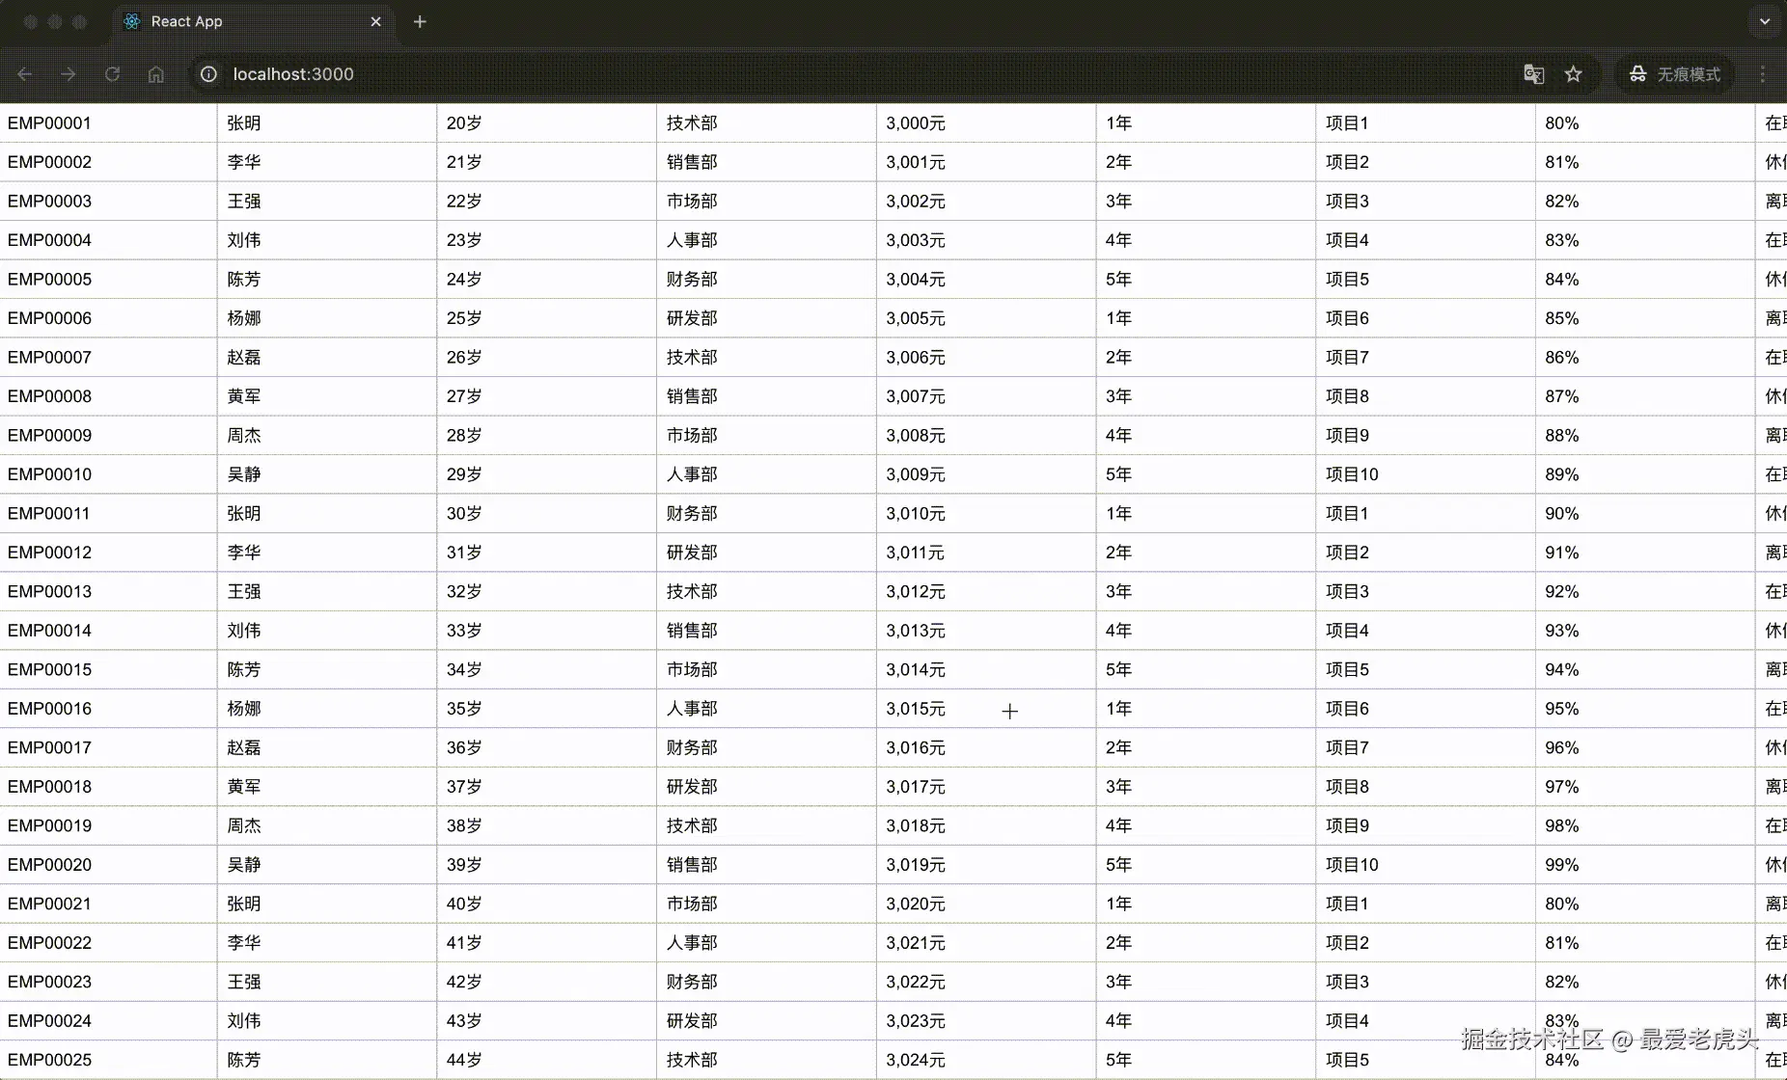This screenshot has height=1080, width=1787.
Task: Click 项目10 in EMP00010 row
Action: [x=1352, y=474]
